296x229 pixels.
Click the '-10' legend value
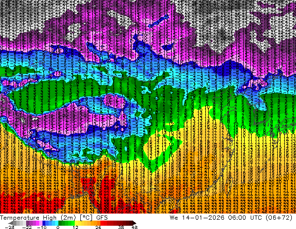pos(42,227)
